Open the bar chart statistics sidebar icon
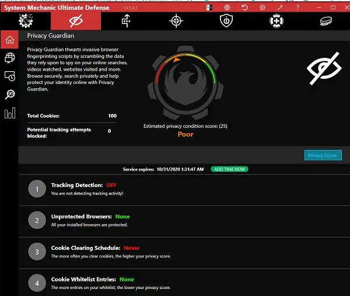The height and width of the screenshot is (296, 350). 9,113
